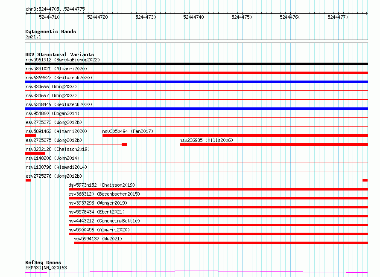380x277 pixels.
Task: Click nsv4443212 (GenomeinaBottle) label
Action: pos(104,221)
